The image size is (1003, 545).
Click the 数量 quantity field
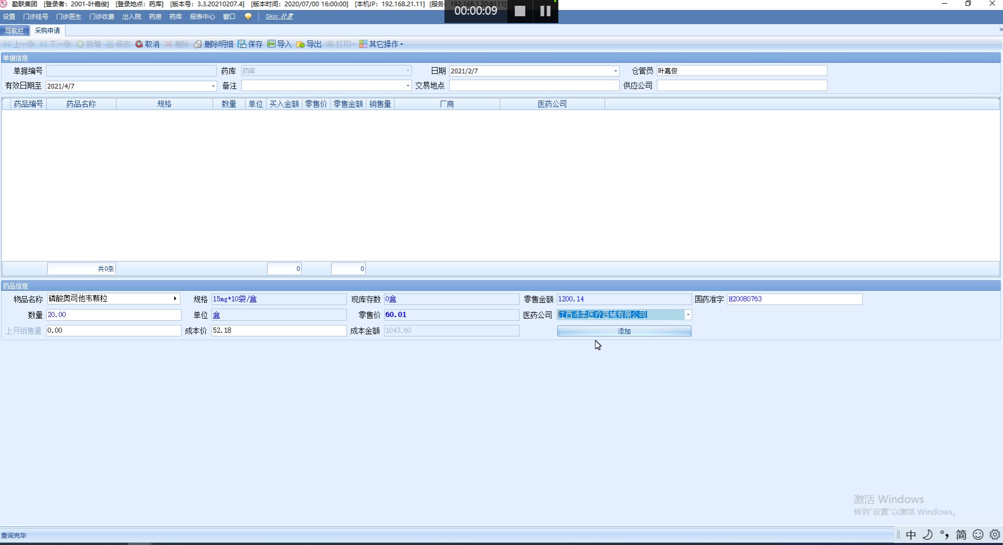(x=114, y=315)
